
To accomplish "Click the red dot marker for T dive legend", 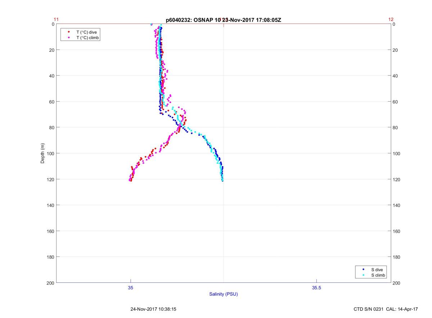I will tap(68, 32).
